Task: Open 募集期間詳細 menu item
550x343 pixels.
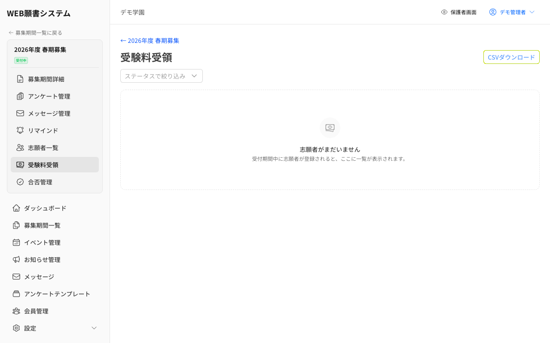Action: pos(55,79)
